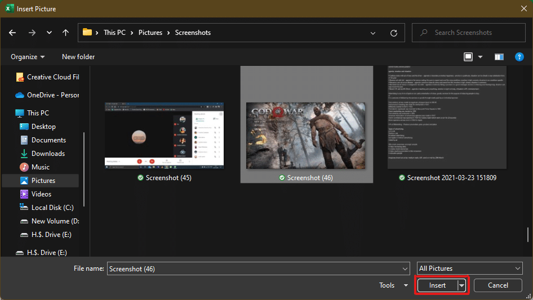The height and width of the screenshot is (300, 533).
Task: Click sync status icon of Screenshot (46)
Action: click(282, 178)
